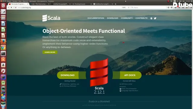
Task: Bookmark this page with the star icon
Action: [168, 8]
